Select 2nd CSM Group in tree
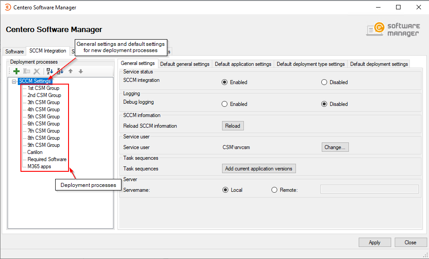This screenshot has height=259, width=429. click(x=44, y=95)
